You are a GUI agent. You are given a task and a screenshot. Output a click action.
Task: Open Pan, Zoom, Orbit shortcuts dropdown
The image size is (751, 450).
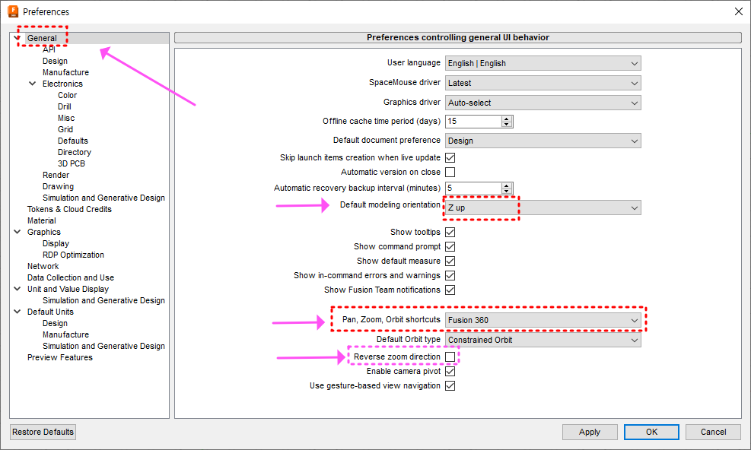(x=543, y=320)
